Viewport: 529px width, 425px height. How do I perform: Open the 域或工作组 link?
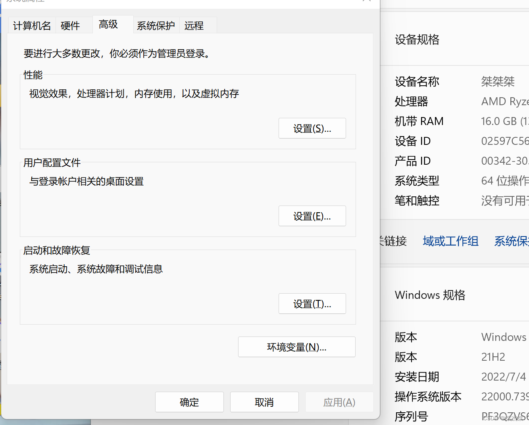click(x=450, y=241)
